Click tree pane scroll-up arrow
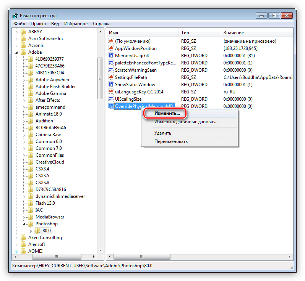Screen dimensions: 305x281 click(x=101, y=32)
